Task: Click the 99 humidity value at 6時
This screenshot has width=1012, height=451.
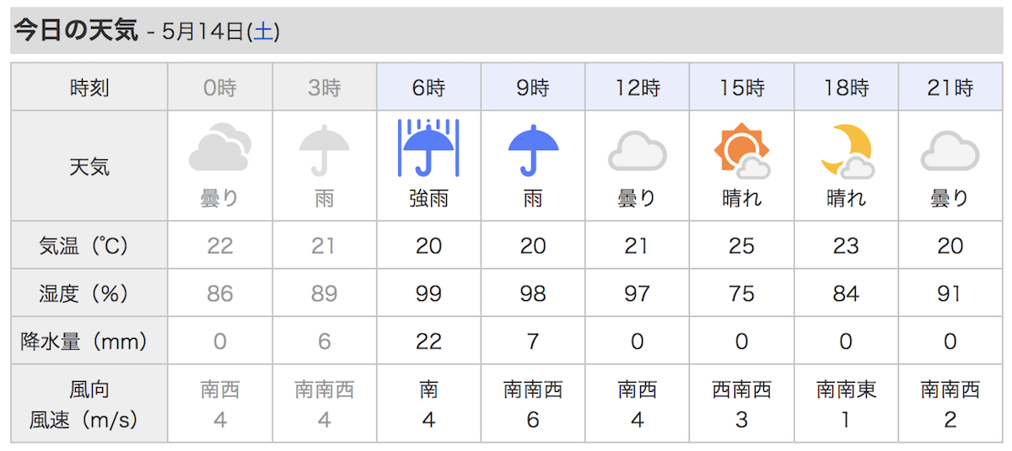Action: pos(428,293)
